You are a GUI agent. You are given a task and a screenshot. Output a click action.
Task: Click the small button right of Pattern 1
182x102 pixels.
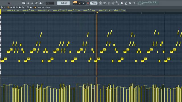click(x=71, y=3)
